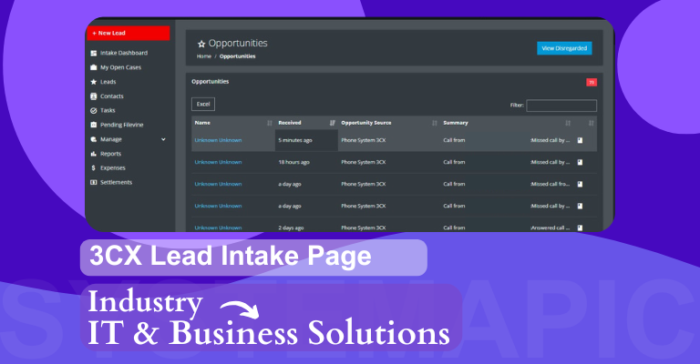The width and height of the screenshot is (700, 364).
Task: Click document icon in the Answered call row
Action: tap(580, 227)
